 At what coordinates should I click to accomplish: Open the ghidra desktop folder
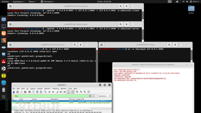pyautogui.click(x=191, y=10)
